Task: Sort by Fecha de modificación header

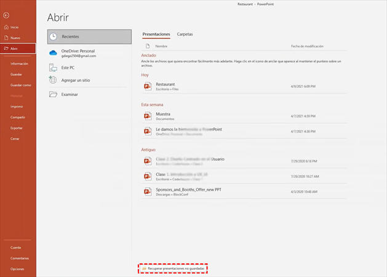Action: click(307, 46)
